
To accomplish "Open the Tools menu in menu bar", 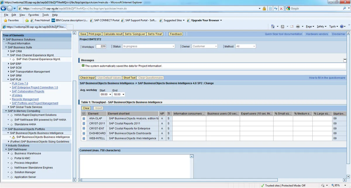I will click(45, 15).
